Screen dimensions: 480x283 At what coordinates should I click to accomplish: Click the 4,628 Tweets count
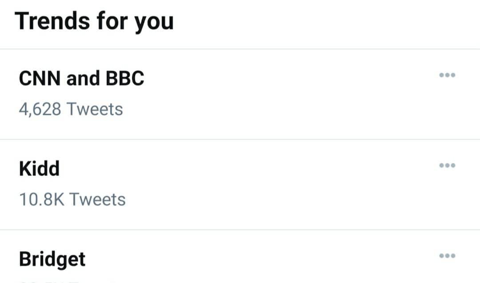(x=71, y=109)
